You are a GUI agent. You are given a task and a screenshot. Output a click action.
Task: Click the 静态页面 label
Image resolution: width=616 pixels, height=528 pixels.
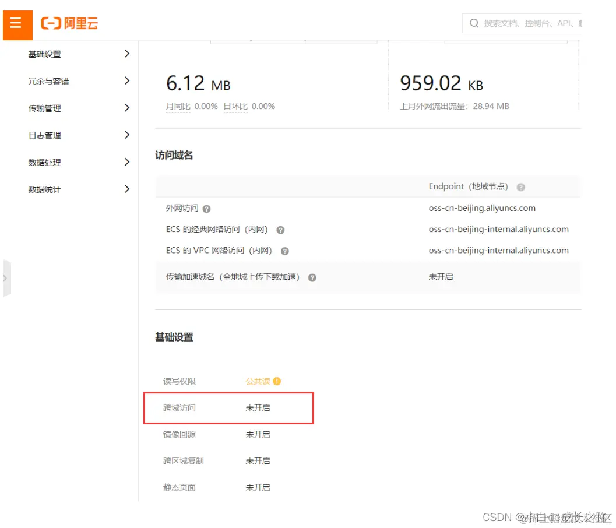[179, 488]
